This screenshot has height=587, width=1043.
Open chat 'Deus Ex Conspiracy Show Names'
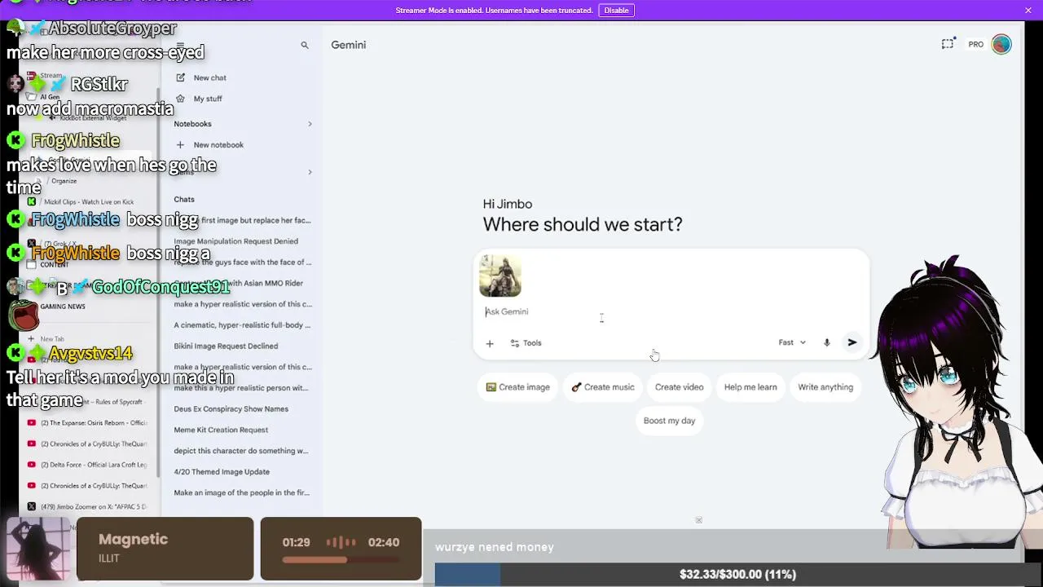[231, 409]
